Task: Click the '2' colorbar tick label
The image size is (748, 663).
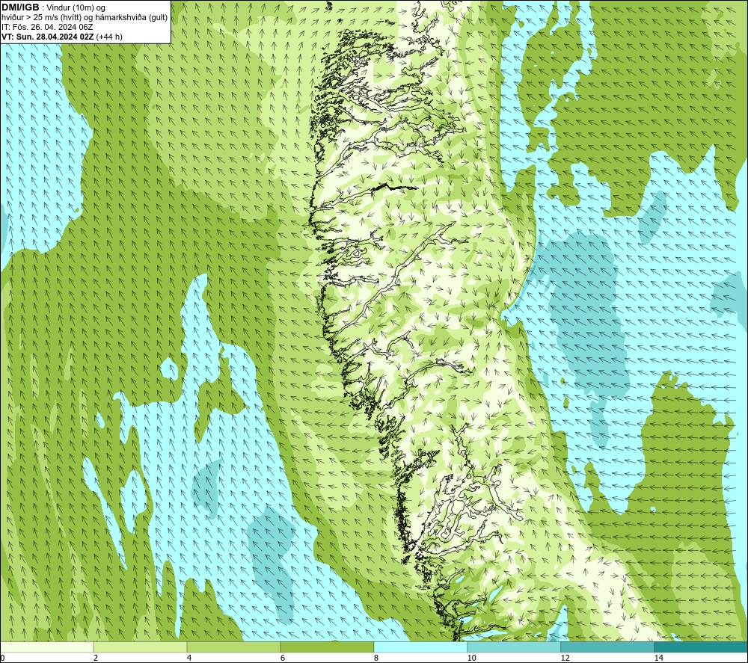Action: [x=96, y=658]
